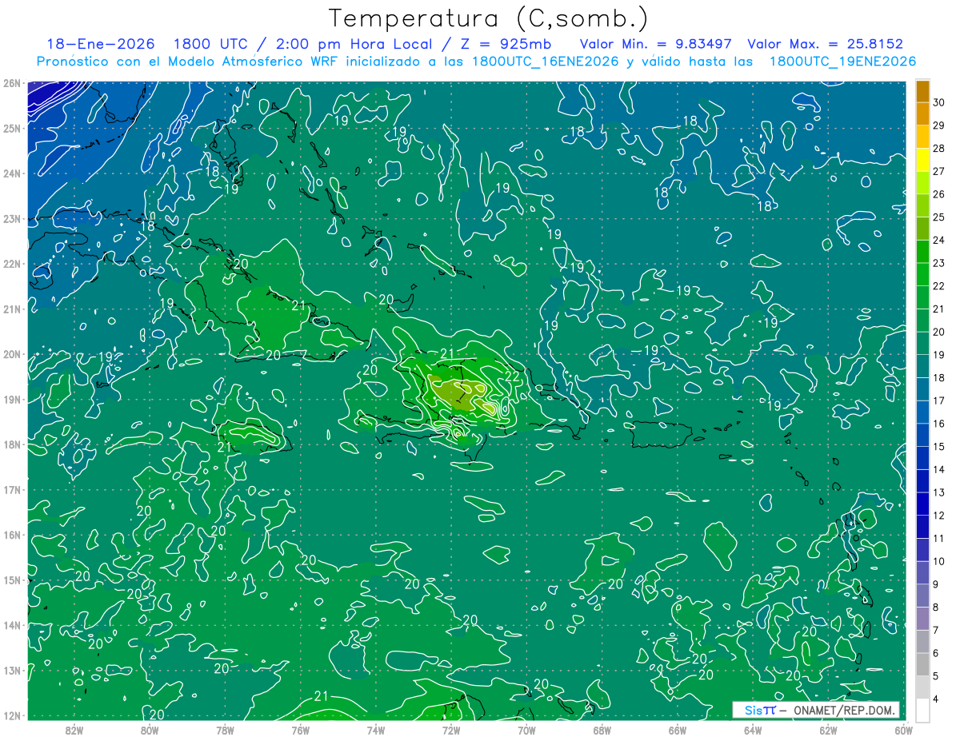Screen dimensions: 960x741
Task: Click longitude axis label "68W"
Action: coord(602,730)
